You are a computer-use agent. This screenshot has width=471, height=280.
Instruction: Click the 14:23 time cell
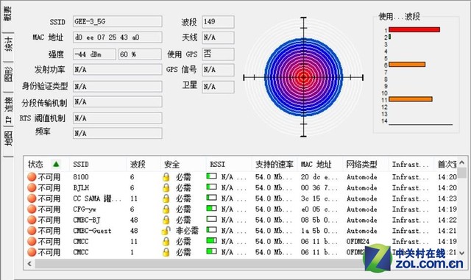[x=447, y=198]
